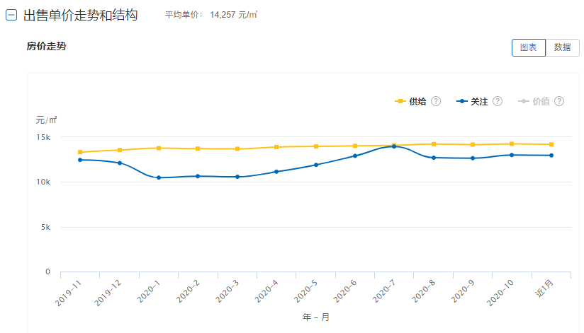This screenshot has width=584, height=333.
Task: Select 供给 data point at 2020-10
Action: [512, 144]
